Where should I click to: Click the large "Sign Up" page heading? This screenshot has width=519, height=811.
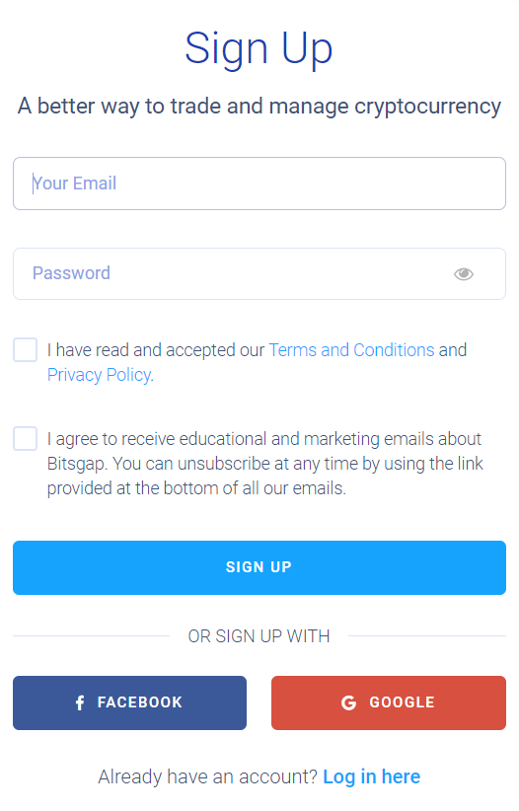click(x=259, y=48)
